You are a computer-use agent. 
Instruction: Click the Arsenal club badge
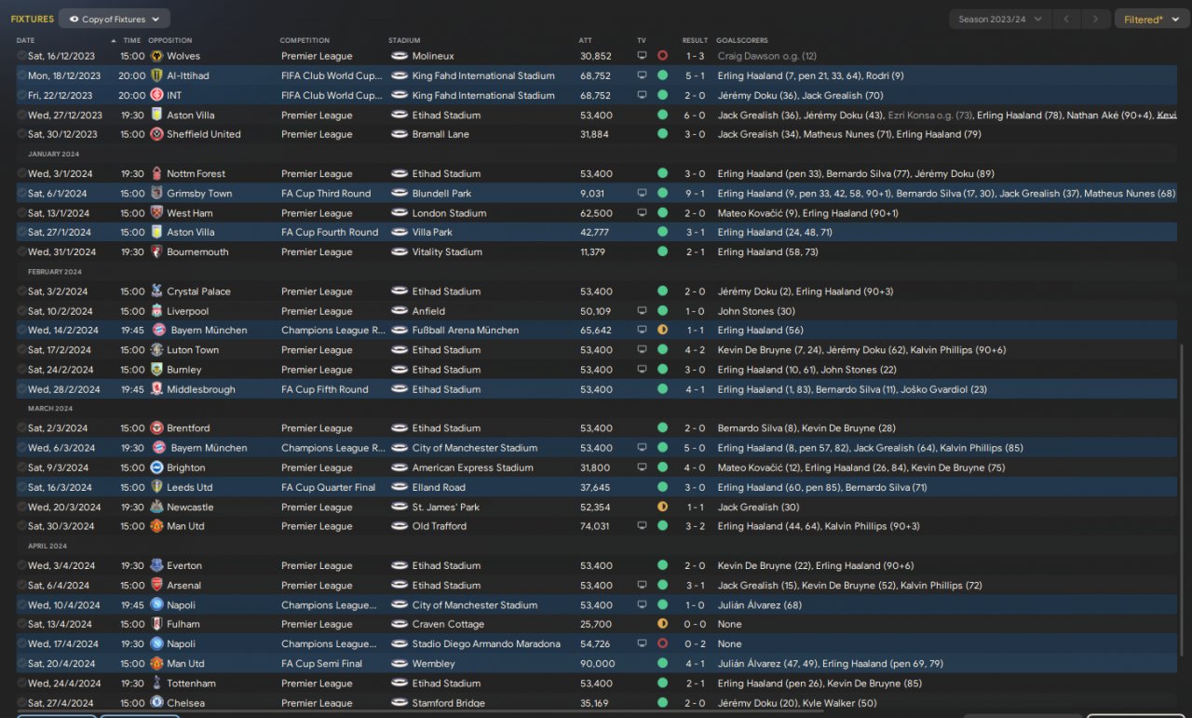click(156, 586)
